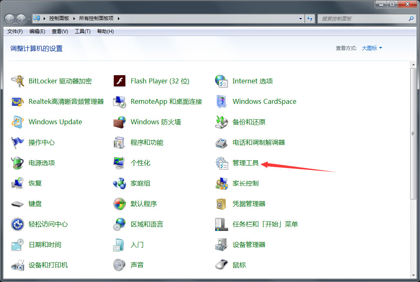Click the control panel icon in address bar

[37, 18]
